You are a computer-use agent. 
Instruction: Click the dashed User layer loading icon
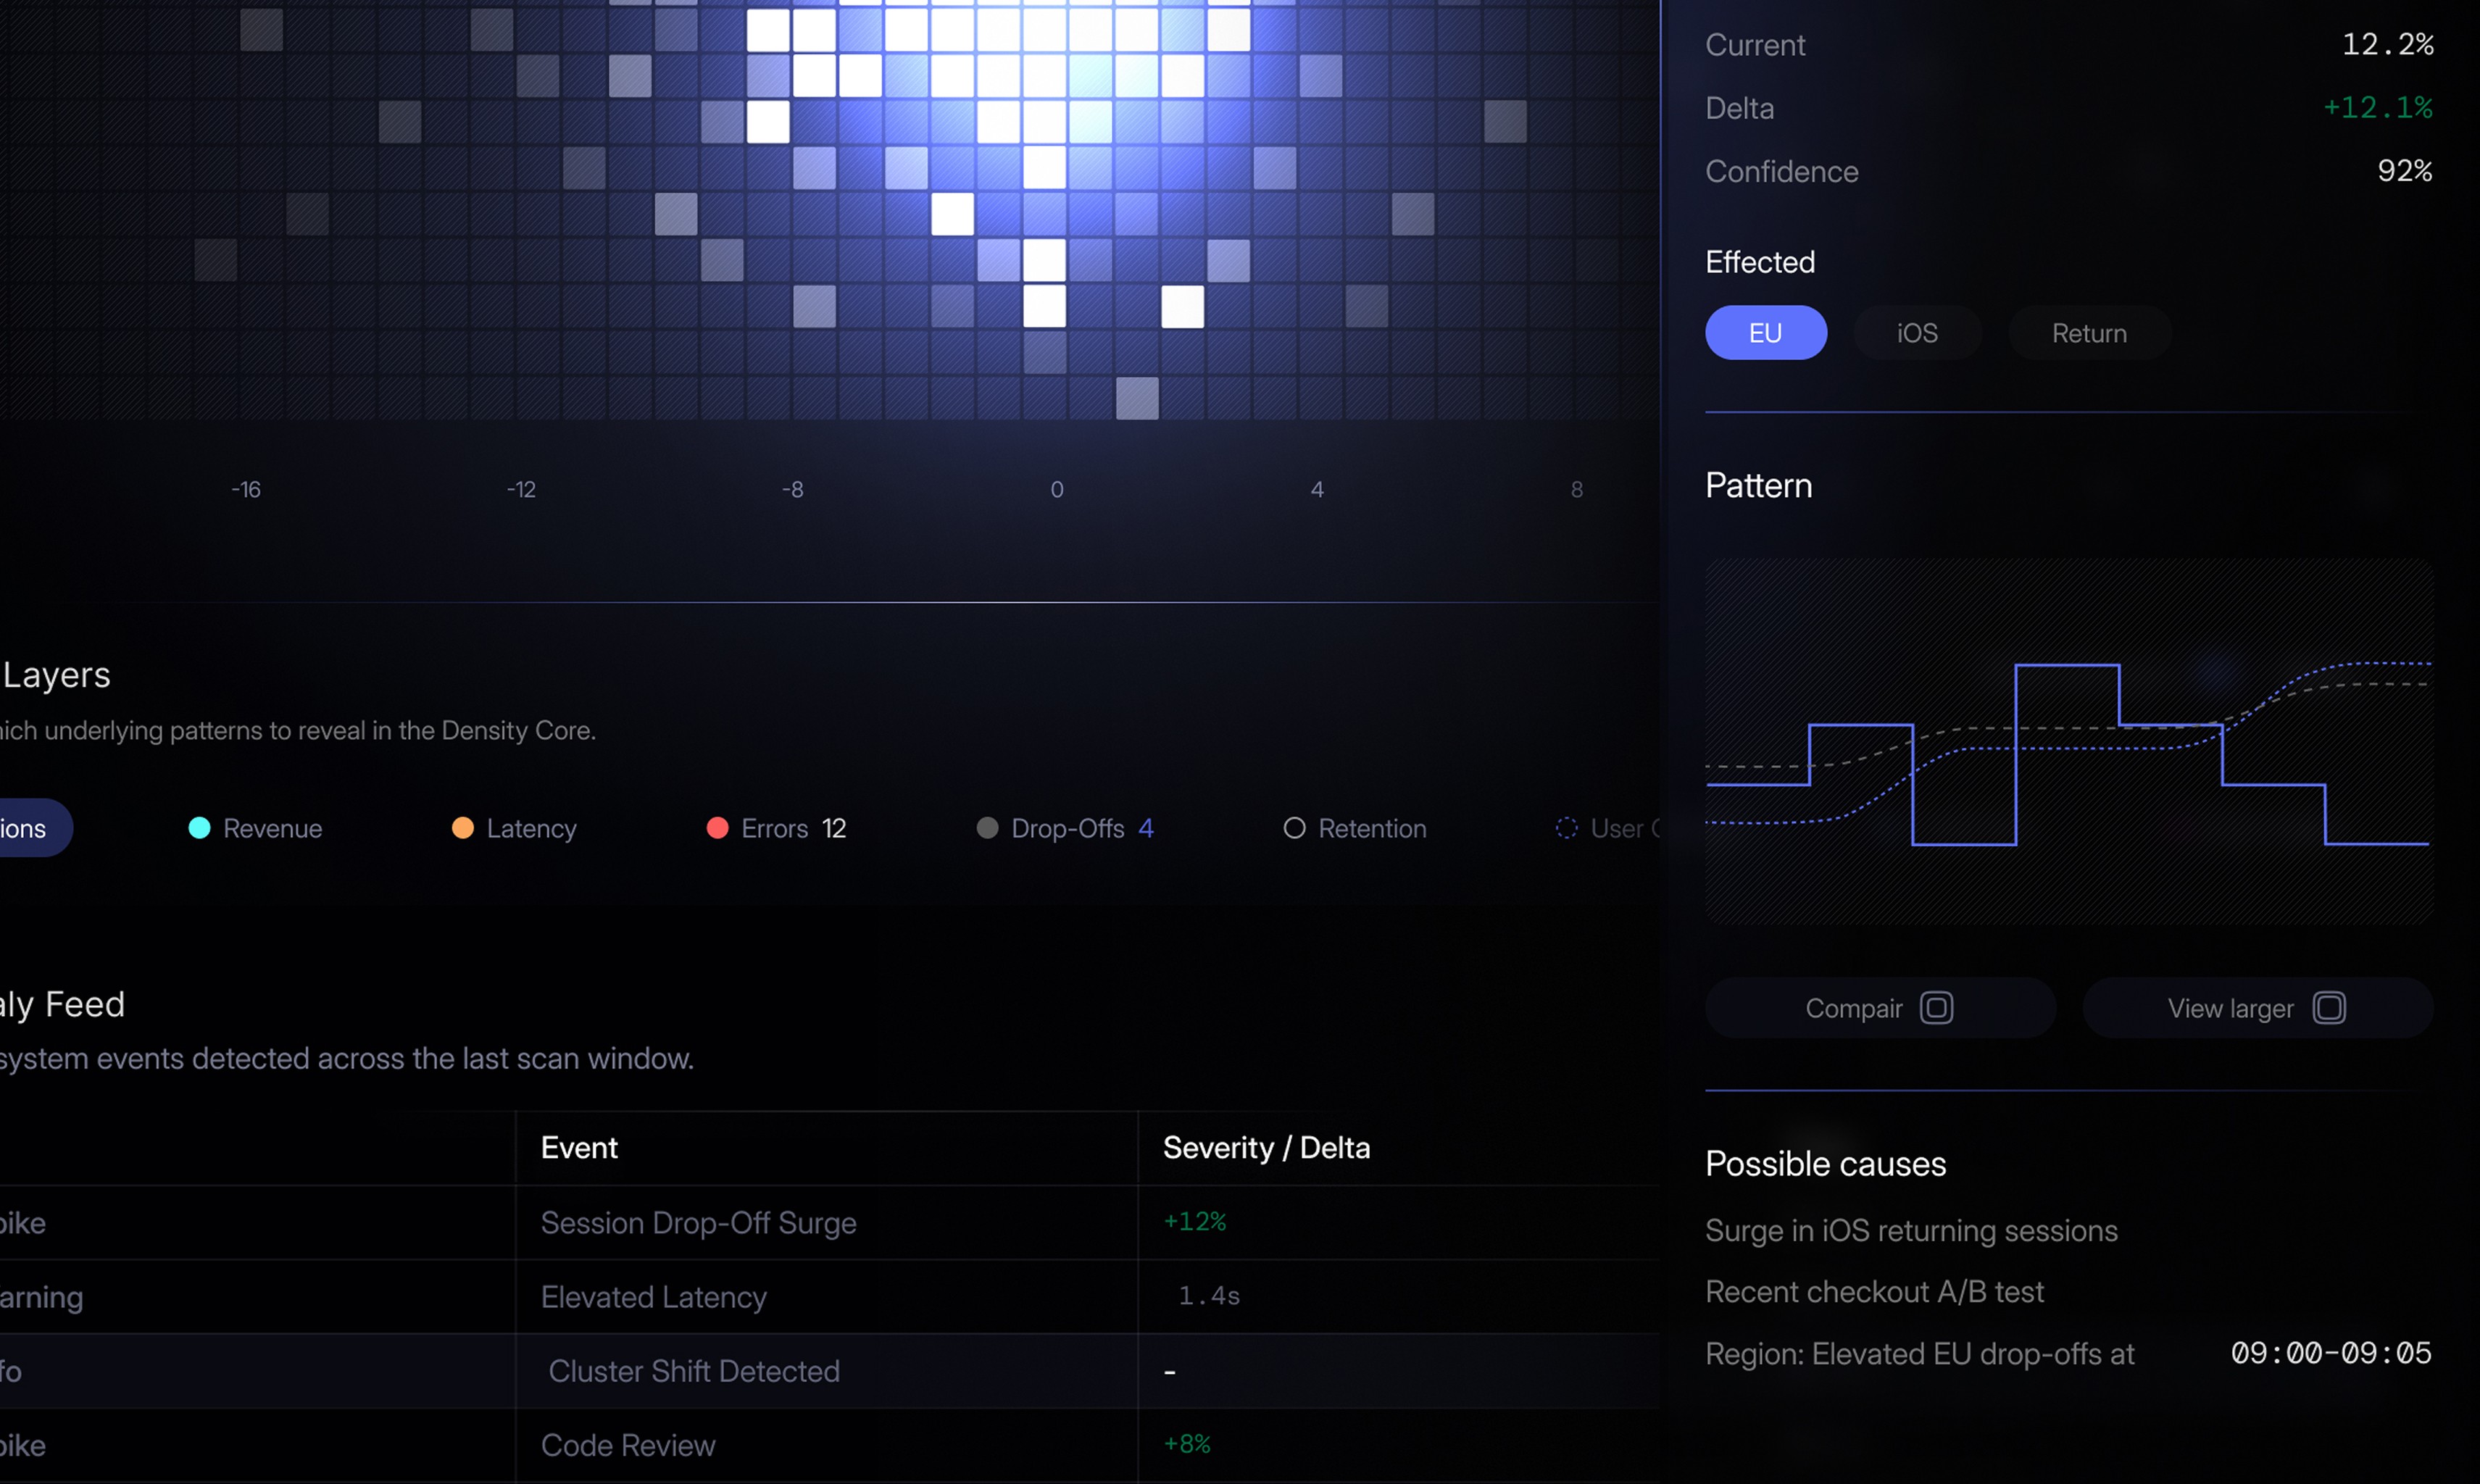click(x=1565, y=828)
